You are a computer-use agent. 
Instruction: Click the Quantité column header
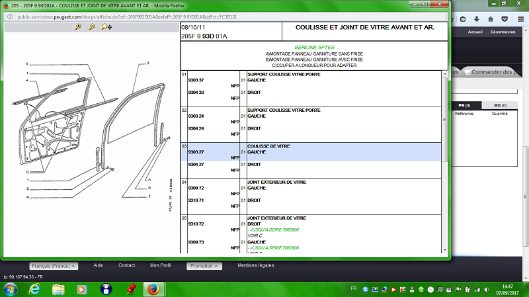500,114
